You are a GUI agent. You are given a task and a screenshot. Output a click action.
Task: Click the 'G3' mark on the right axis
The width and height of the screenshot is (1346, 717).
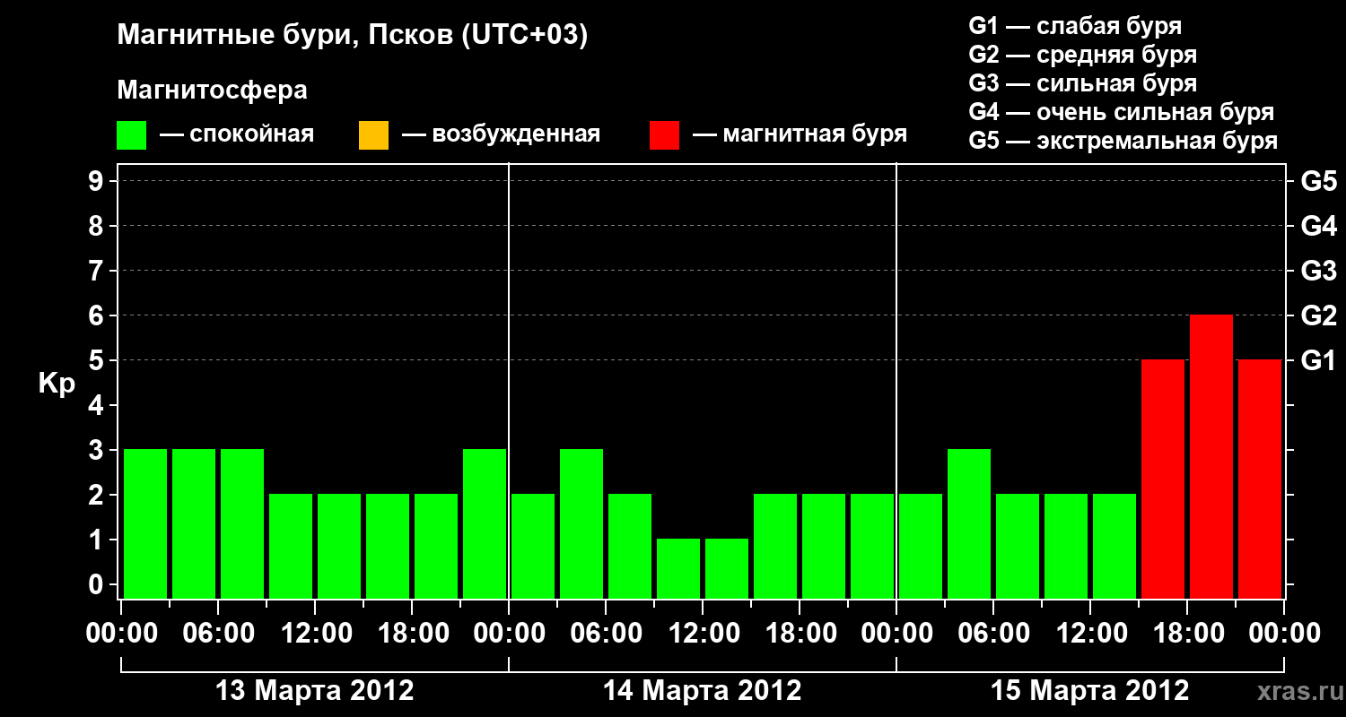[1318, 271]
